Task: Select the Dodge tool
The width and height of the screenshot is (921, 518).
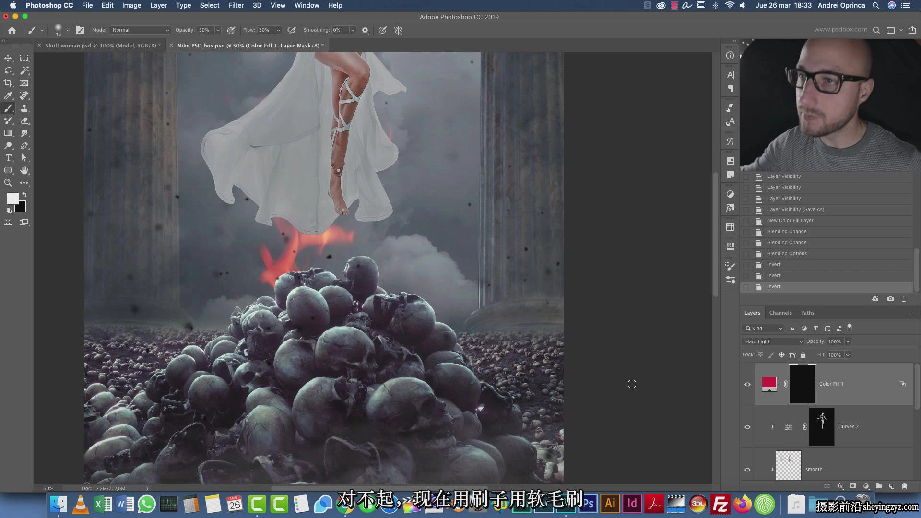Action: click(8, 145)
